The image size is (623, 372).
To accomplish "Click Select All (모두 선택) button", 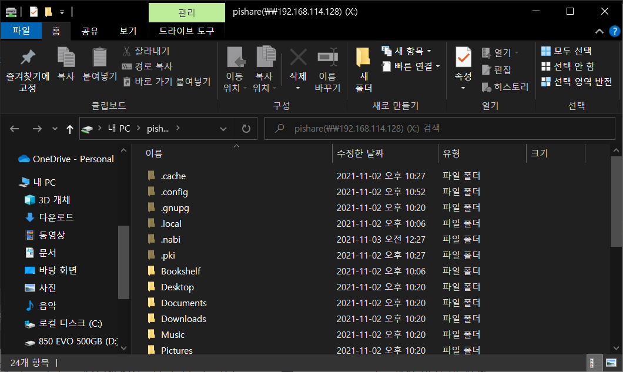I will click(567, 51).
